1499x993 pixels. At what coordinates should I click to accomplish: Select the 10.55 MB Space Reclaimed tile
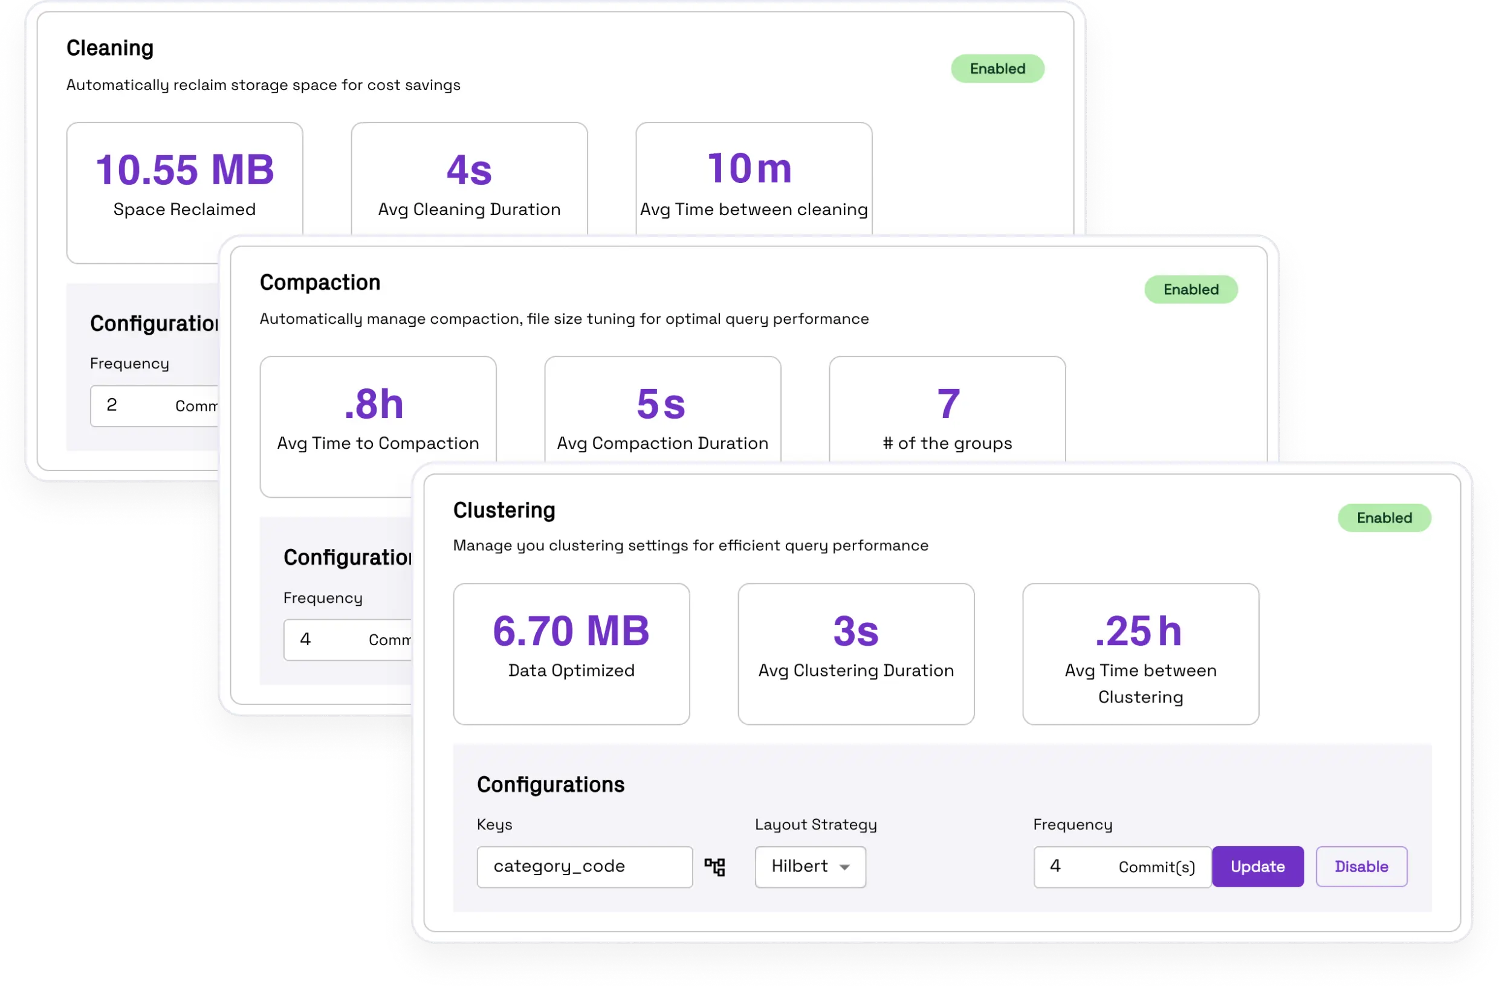184,184
